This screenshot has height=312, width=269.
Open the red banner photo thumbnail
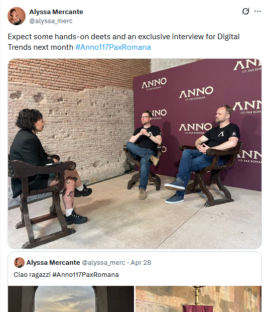198,299
